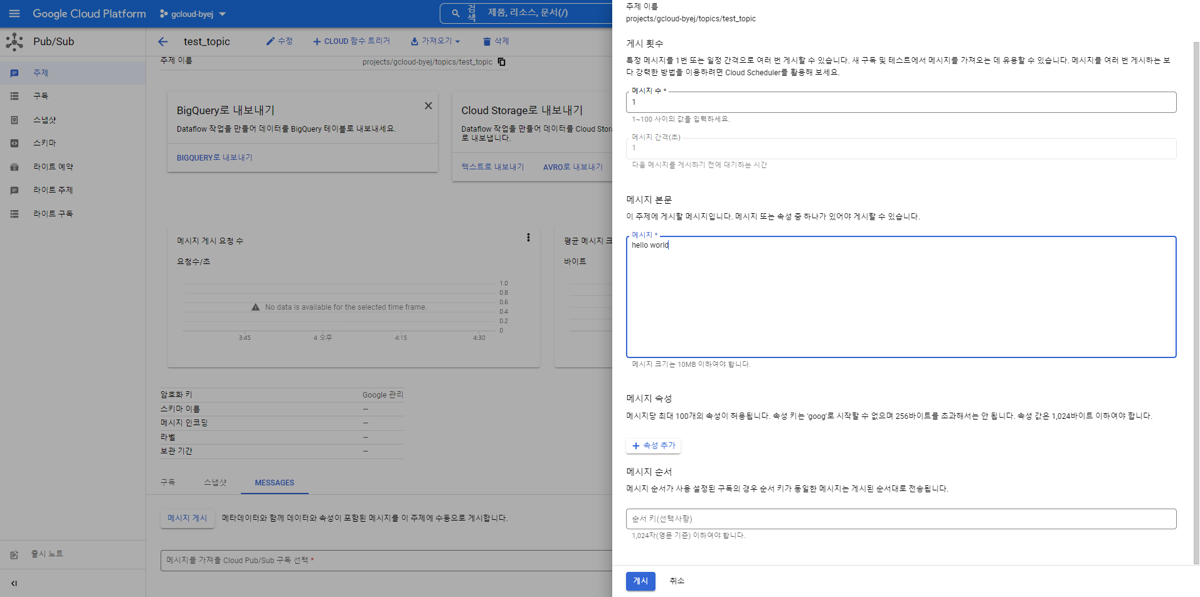Screen dimensions: 1200x597
Task: Click the 라이트 구독 sidebar icon
Action: pyautogui.click(x=14, y=214)
